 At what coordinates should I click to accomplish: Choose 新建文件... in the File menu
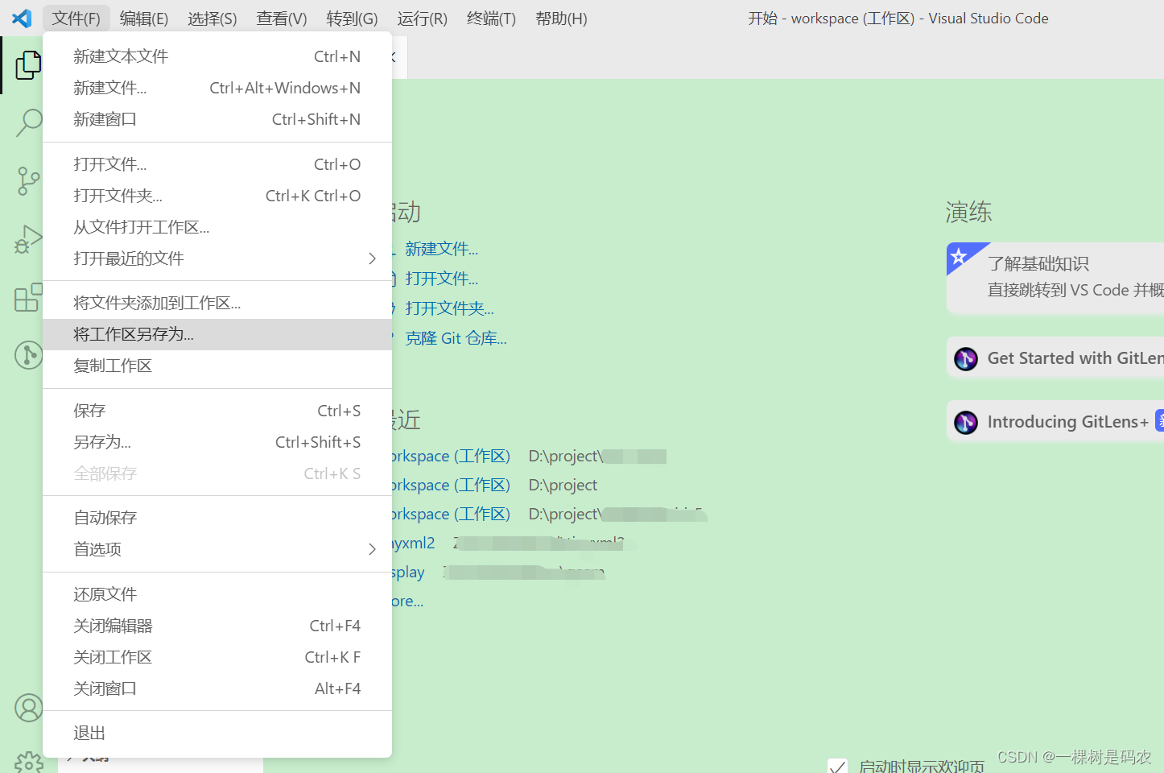click(x=217, y=88)
